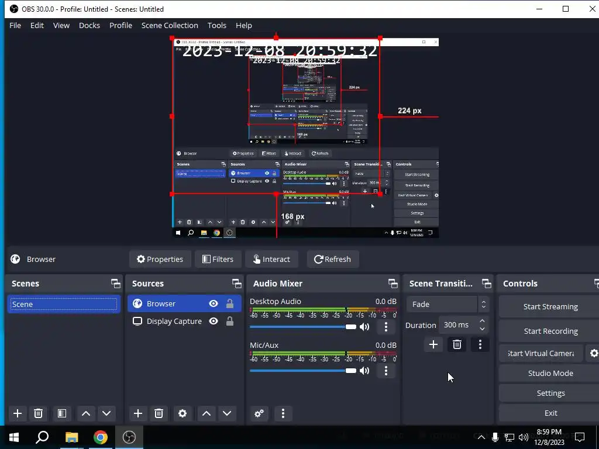The image size is (599, 449).
Task: Open the View menu
Action: point(61,25)
